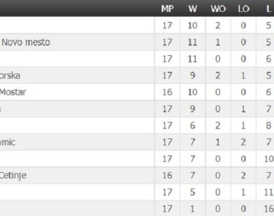Open the Novo mesto team link
The image size is (274, 216).
(26, 42)
